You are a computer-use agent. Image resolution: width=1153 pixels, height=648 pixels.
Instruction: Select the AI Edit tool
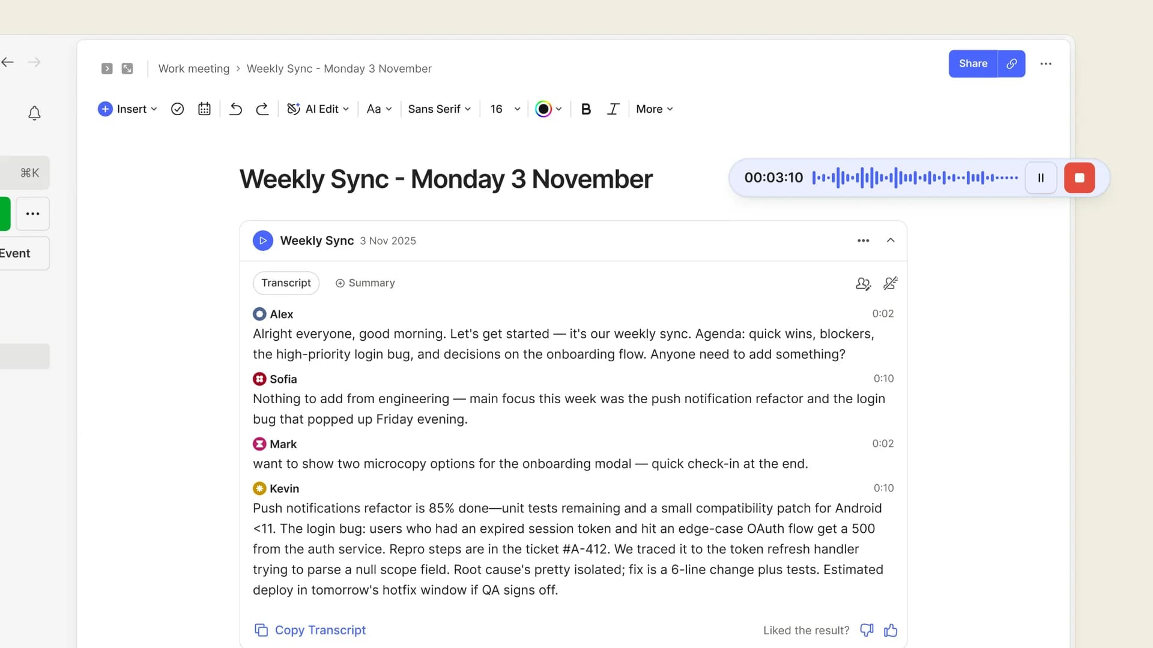click(318, 109)
